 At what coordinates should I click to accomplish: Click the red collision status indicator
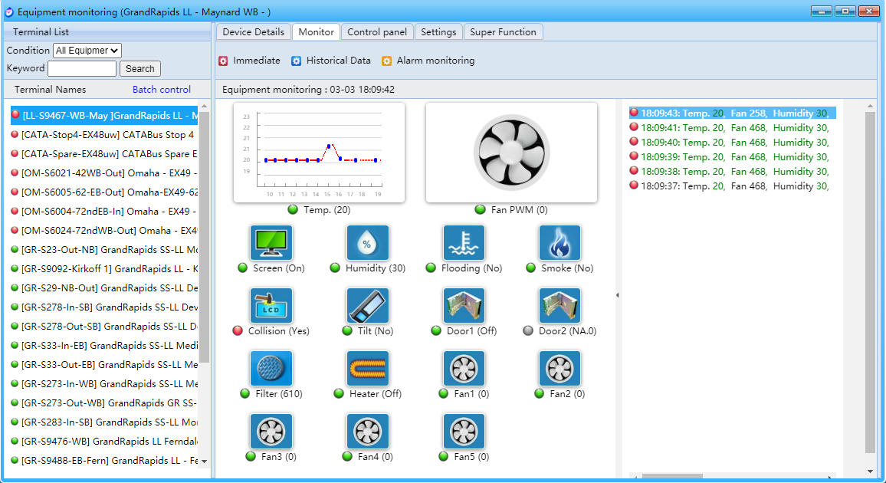coord(238,331)
